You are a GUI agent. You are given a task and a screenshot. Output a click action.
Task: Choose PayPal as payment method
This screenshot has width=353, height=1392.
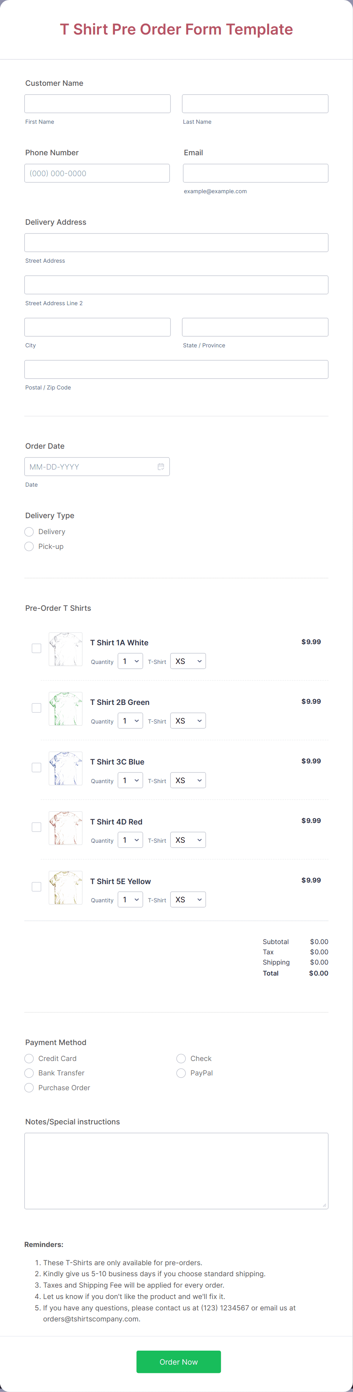pos(181,1073)
